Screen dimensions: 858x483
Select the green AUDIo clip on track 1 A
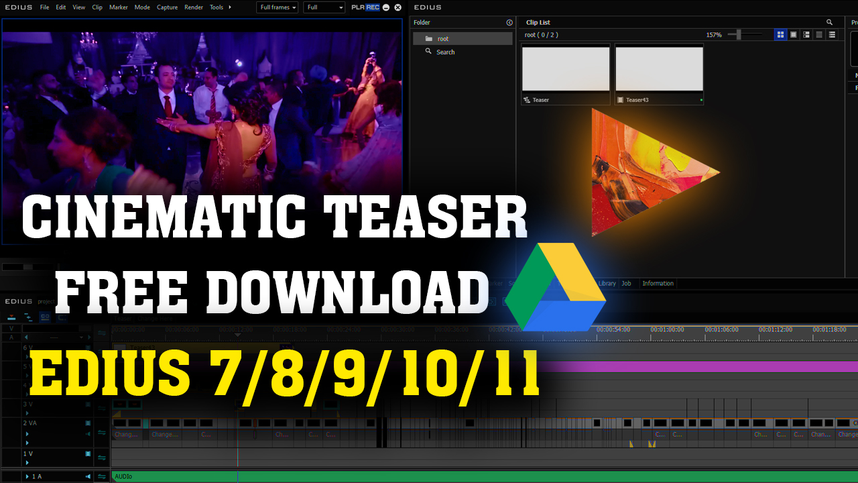[485, 476]
